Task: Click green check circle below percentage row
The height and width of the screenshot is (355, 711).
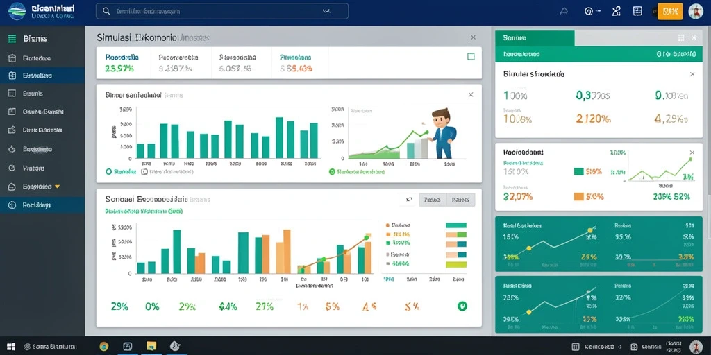Action: click(462, 306)
